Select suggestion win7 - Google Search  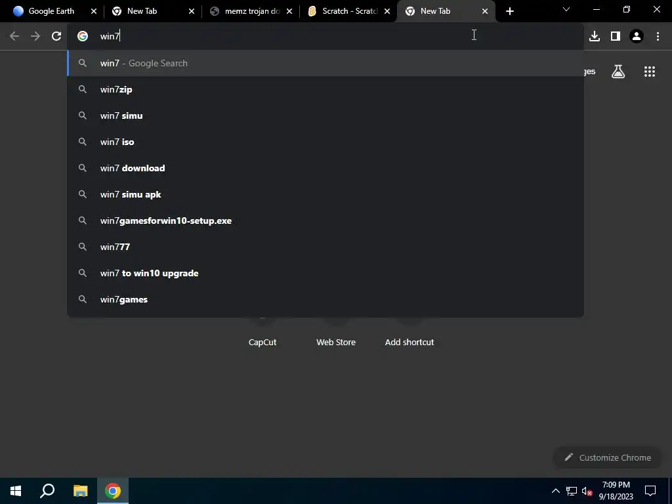click(x=325, y=64)
